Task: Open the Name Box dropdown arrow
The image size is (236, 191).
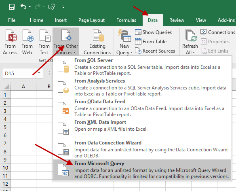Action: [x=39, y=73]
